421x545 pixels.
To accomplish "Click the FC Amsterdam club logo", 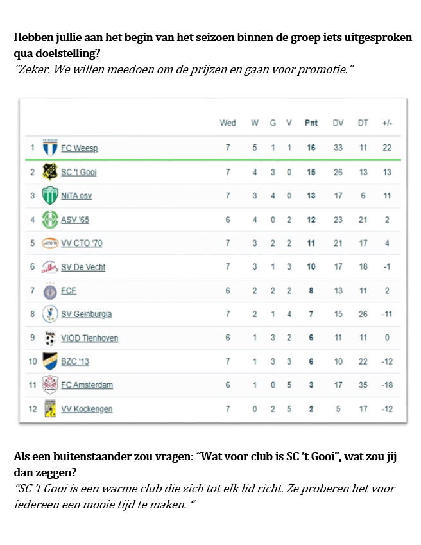I will pyautogui.click(x=49, y=385).
